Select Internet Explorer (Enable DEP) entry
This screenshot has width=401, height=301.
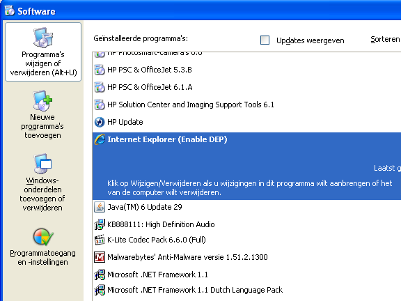(167, 139)
